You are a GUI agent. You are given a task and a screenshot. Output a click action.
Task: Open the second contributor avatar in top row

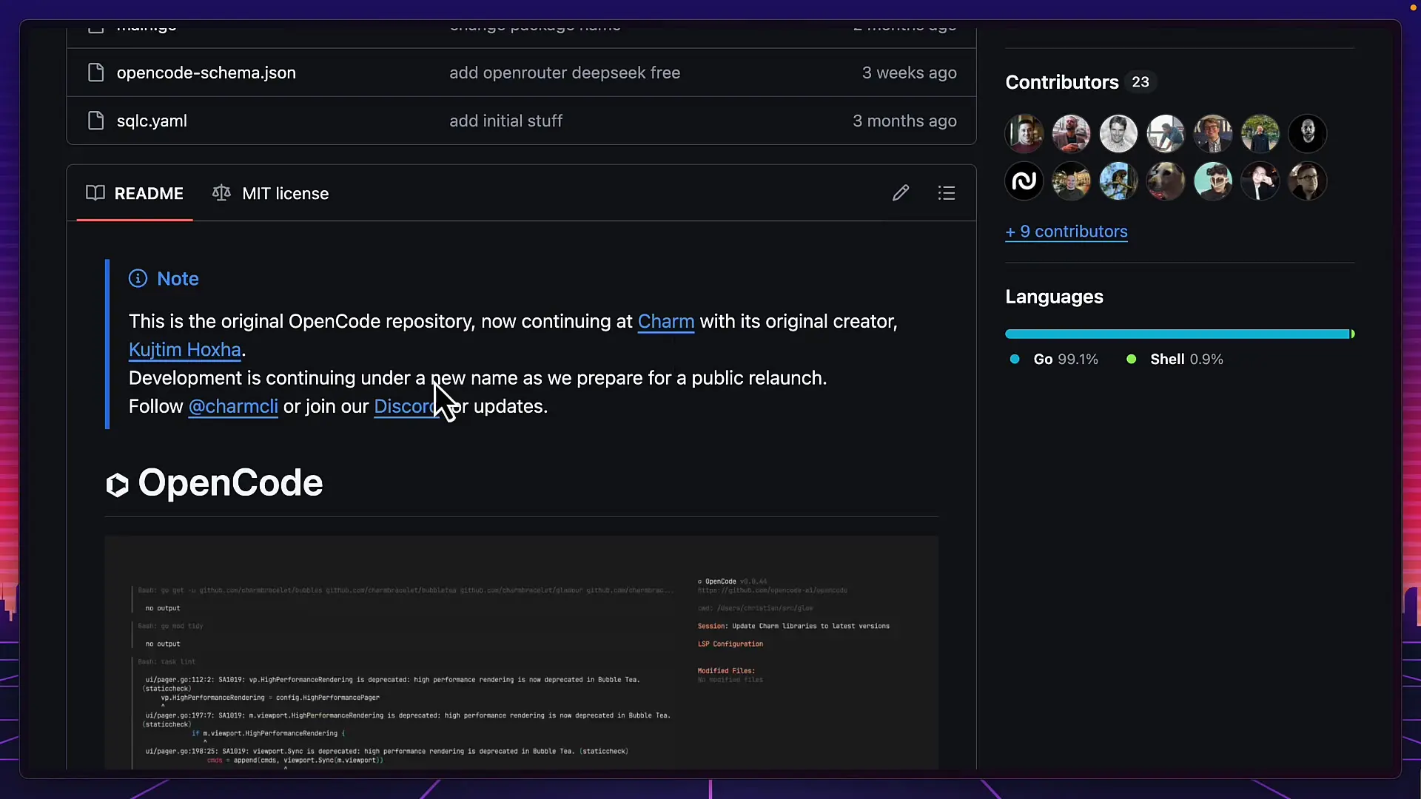(x=1071, y=134)
